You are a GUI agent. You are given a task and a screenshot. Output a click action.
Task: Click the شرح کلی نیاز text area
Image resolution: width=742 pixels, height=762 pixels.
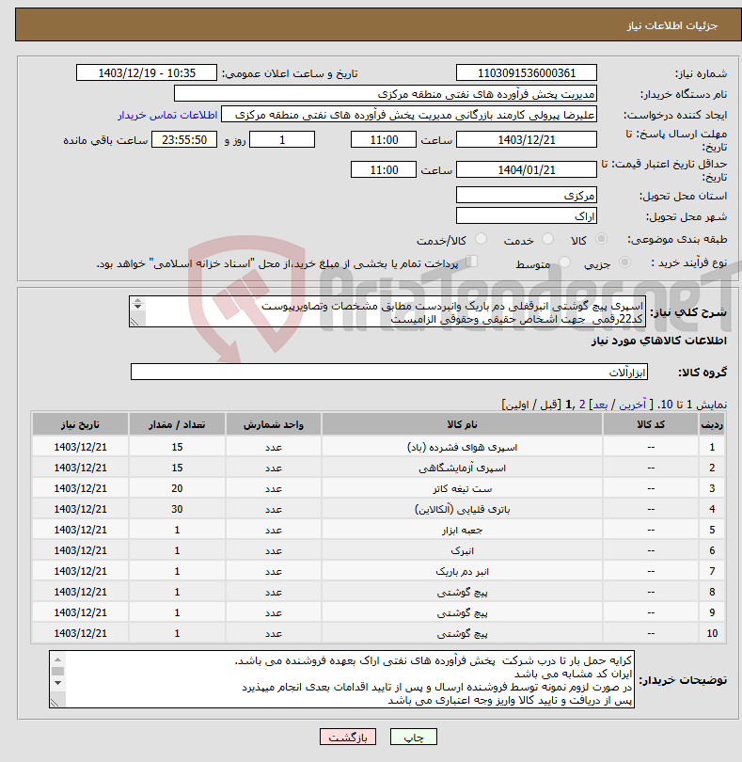(387, 311)
